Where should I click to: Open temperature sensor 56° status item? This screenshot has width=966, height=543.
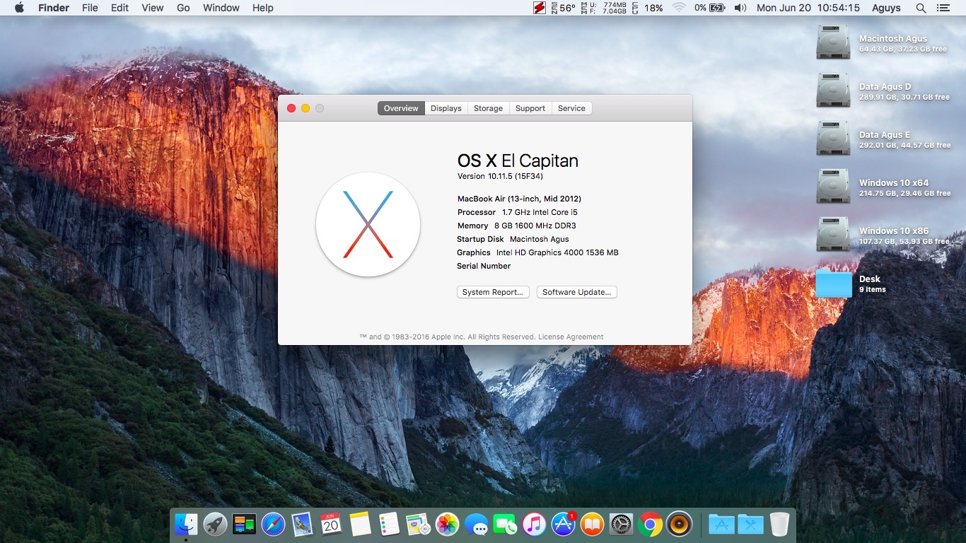click(x=562, y=8)
